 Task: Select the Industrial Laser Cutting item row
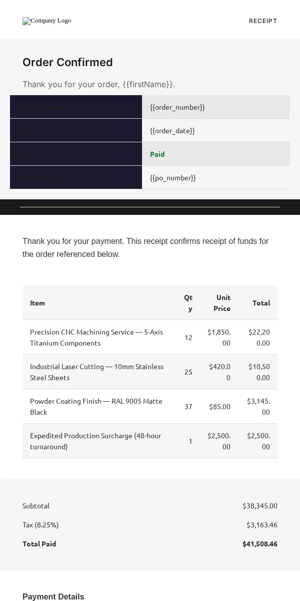(150, 372)
